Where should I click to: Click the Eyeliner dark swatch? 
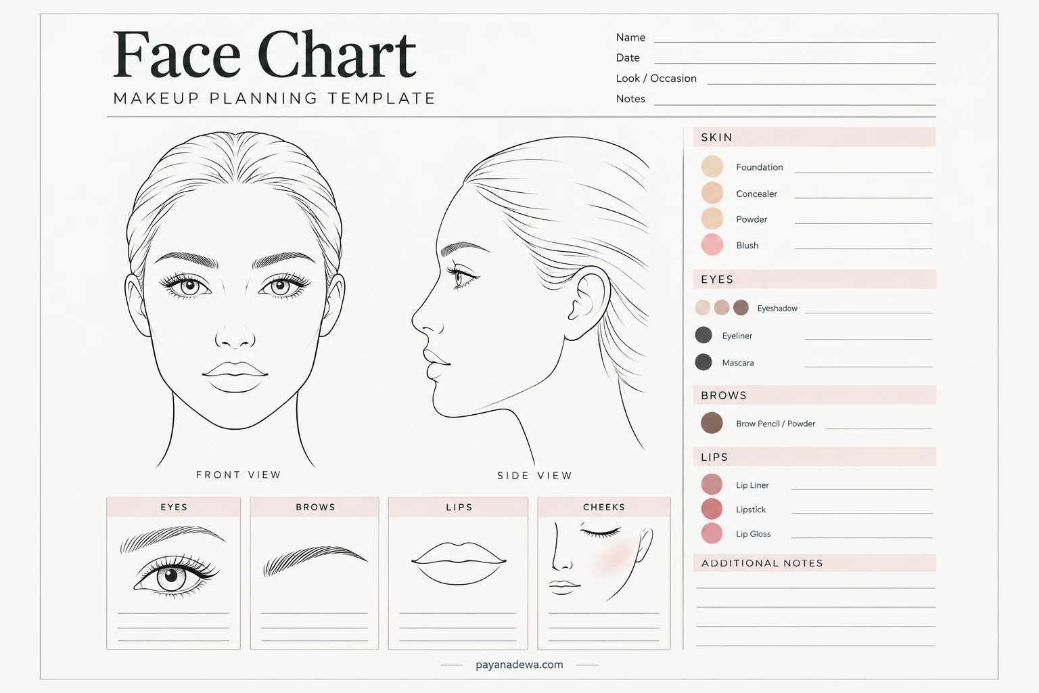tap(703, 335)
